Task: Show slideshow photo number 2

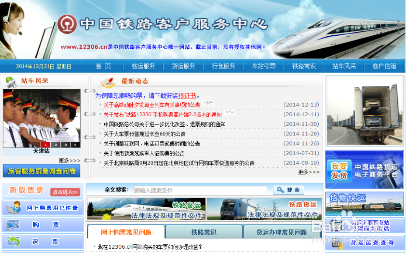Action: [55, 145]
